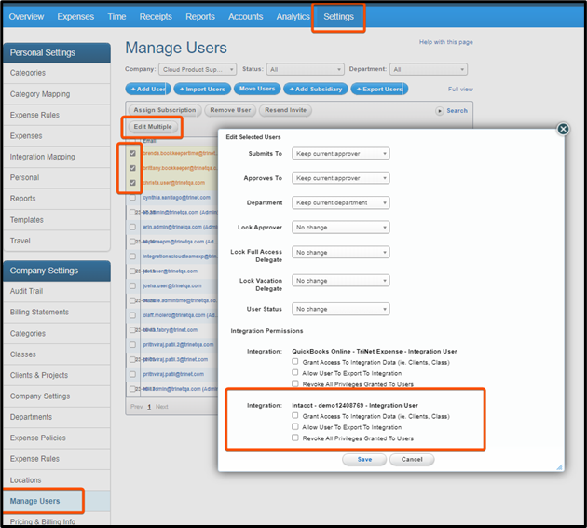Open the Lock Approver dropdown
Screen dimensions: 587x528
coord(341,228)
